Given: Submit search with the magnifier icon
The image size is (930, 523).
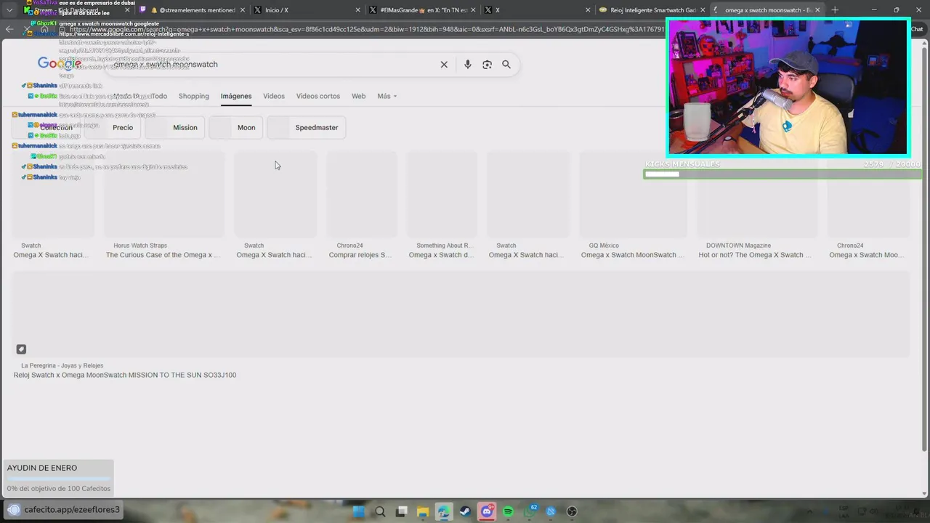Looking at the screenshot, I should 506,65.
